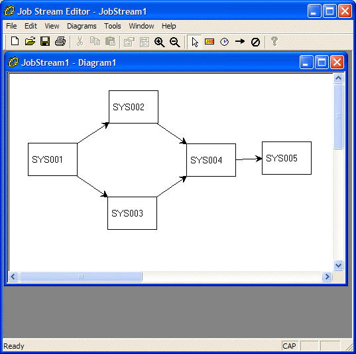
Task: Open the View menu
Action: click(x=52, y=26)
